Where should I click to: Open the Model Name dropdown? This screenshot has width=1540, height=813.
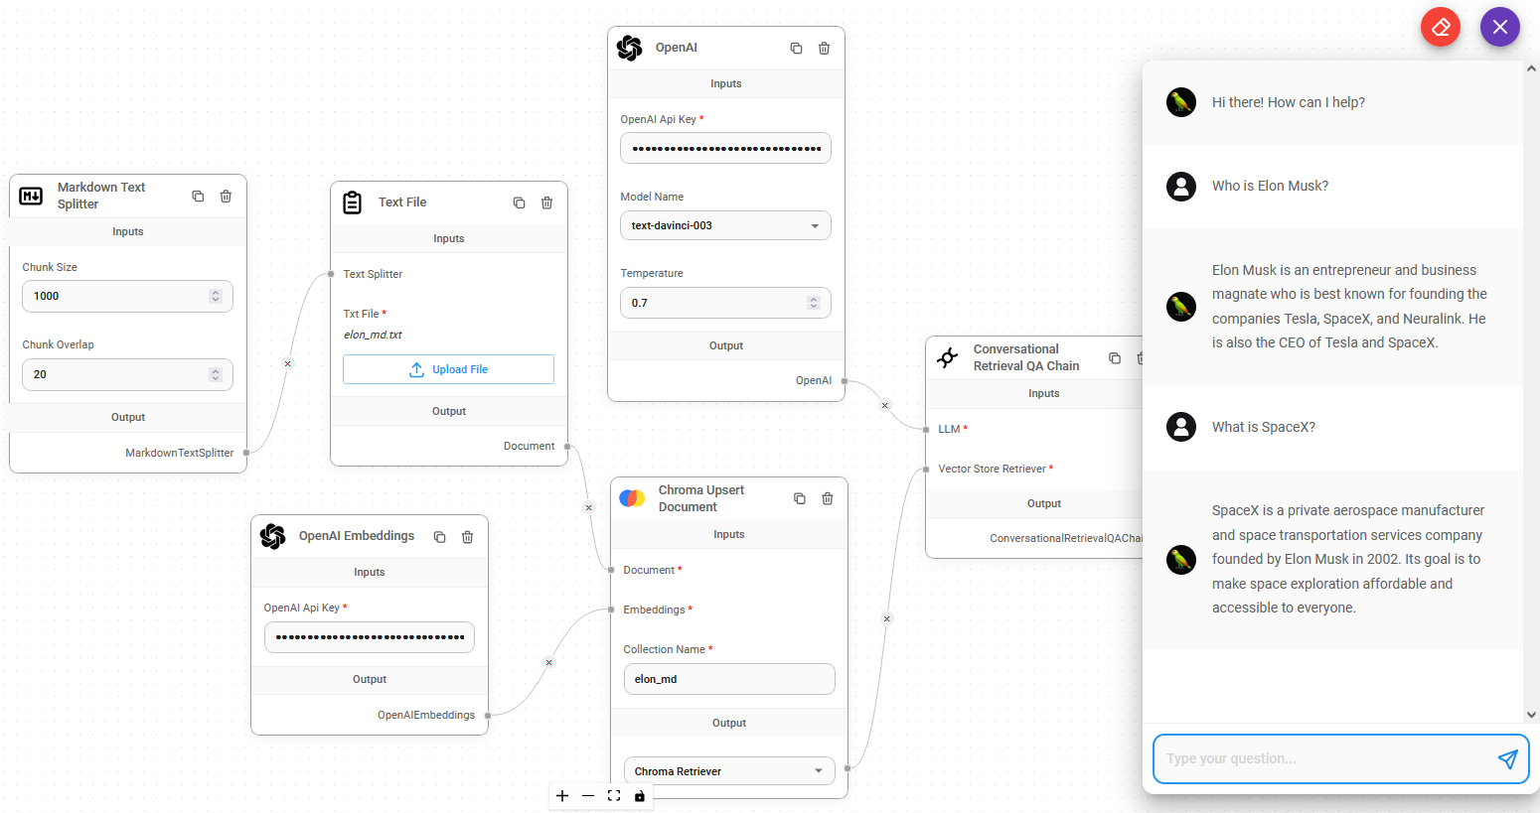tap(725, 225)
